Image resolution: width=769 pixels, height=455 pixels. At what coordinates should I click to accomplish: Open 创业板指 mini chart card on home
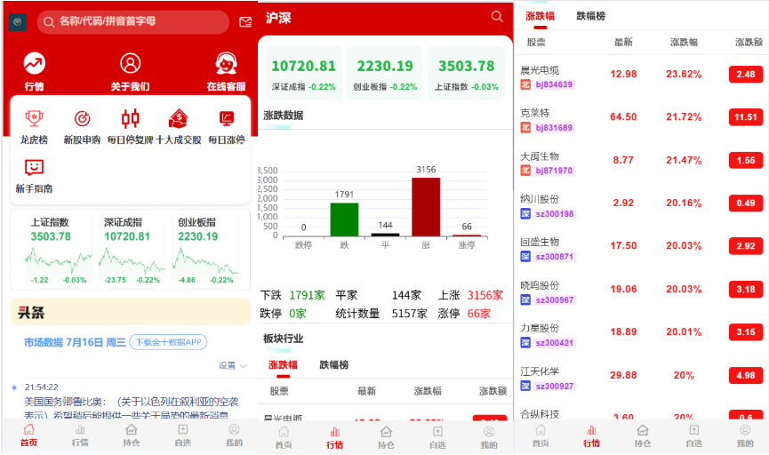tap(205, 250)
